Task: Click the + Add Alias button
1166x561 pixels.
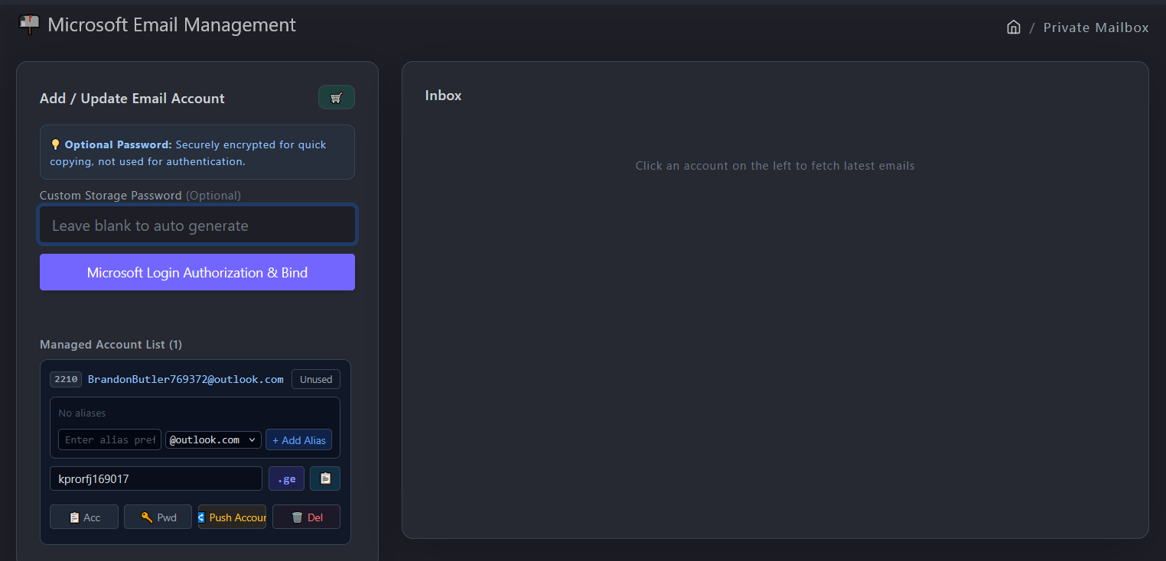Action: [299, 439]
